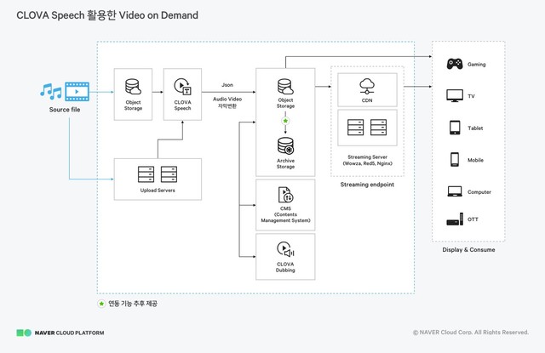Select the first Object Storage icon

[x=133, y=87]
